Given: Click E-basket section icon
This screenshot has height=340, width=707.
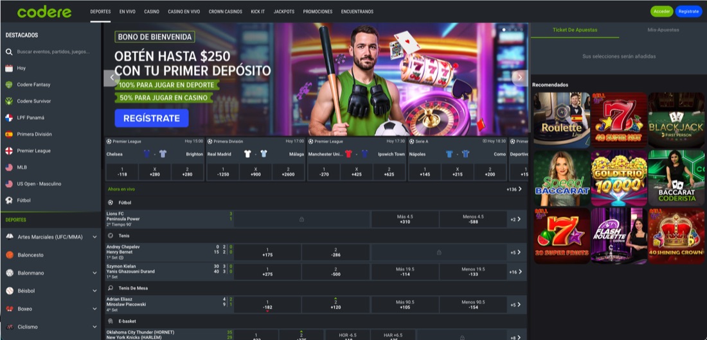Looking at the screenshot, I should [111, 321].
